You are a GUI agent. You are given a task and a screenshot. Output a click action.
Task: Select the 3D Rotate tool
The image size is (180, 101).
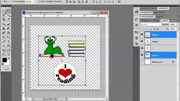4,50
